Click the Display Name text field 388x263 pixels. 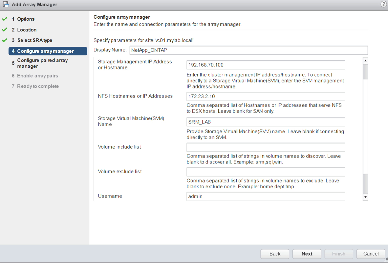click(x=248, y=50)
